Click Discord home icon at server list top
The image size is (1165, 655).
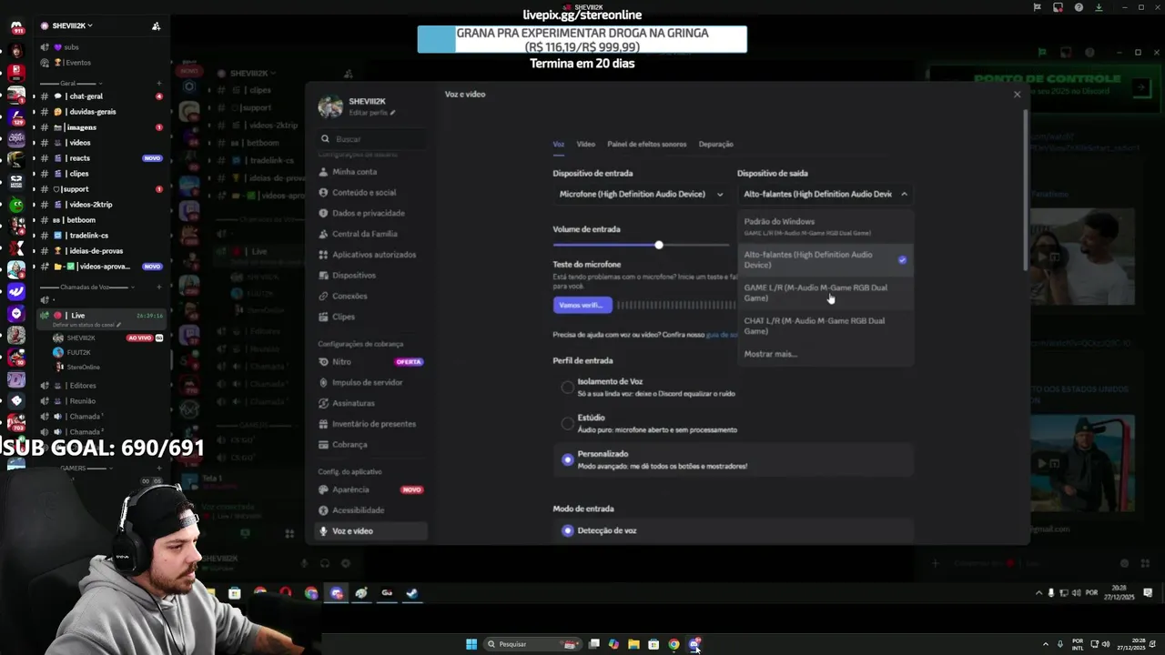tap(16, 26)
